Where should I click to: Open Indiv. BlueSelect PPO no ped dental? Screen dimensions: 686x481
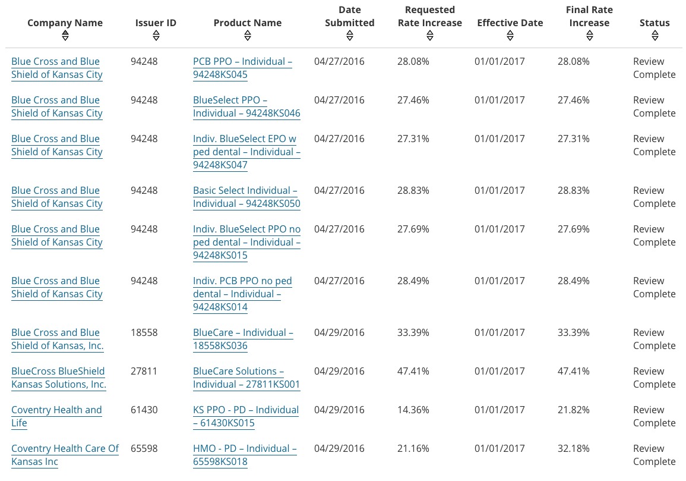(246, 242)
